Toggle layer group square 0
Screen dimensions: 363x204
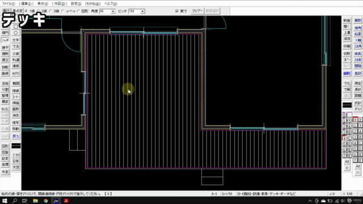(355, 120)
